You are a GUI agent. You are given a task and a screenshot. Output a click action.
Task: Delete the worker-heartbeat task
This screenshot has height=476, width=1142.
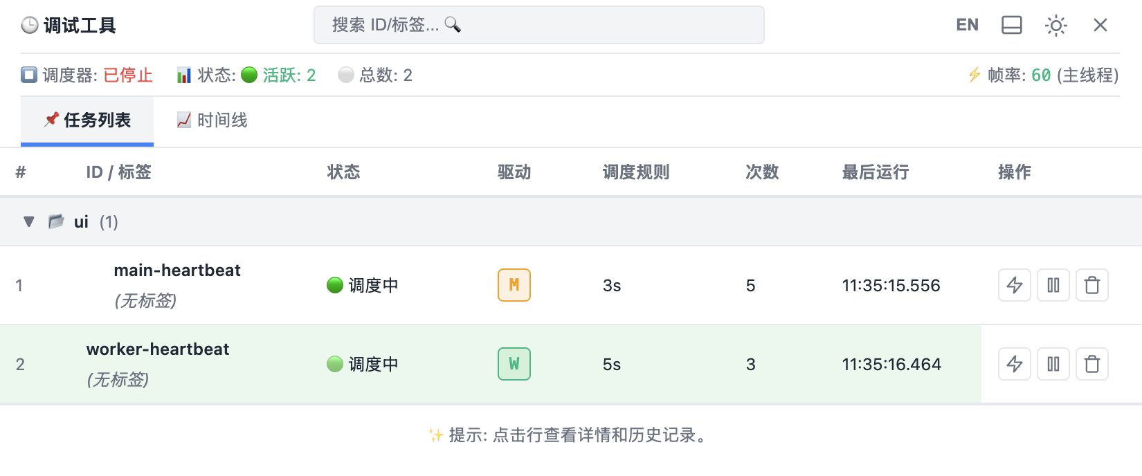click(x=1091, y=364)
